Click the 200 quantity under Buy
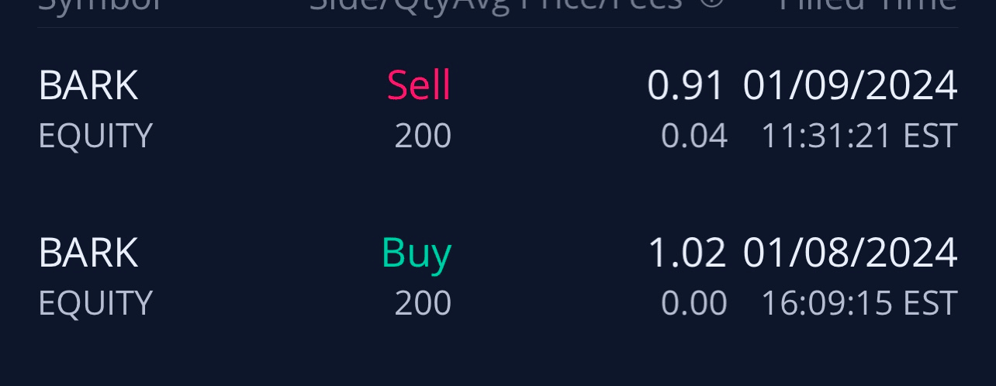 tap(423, 303)
